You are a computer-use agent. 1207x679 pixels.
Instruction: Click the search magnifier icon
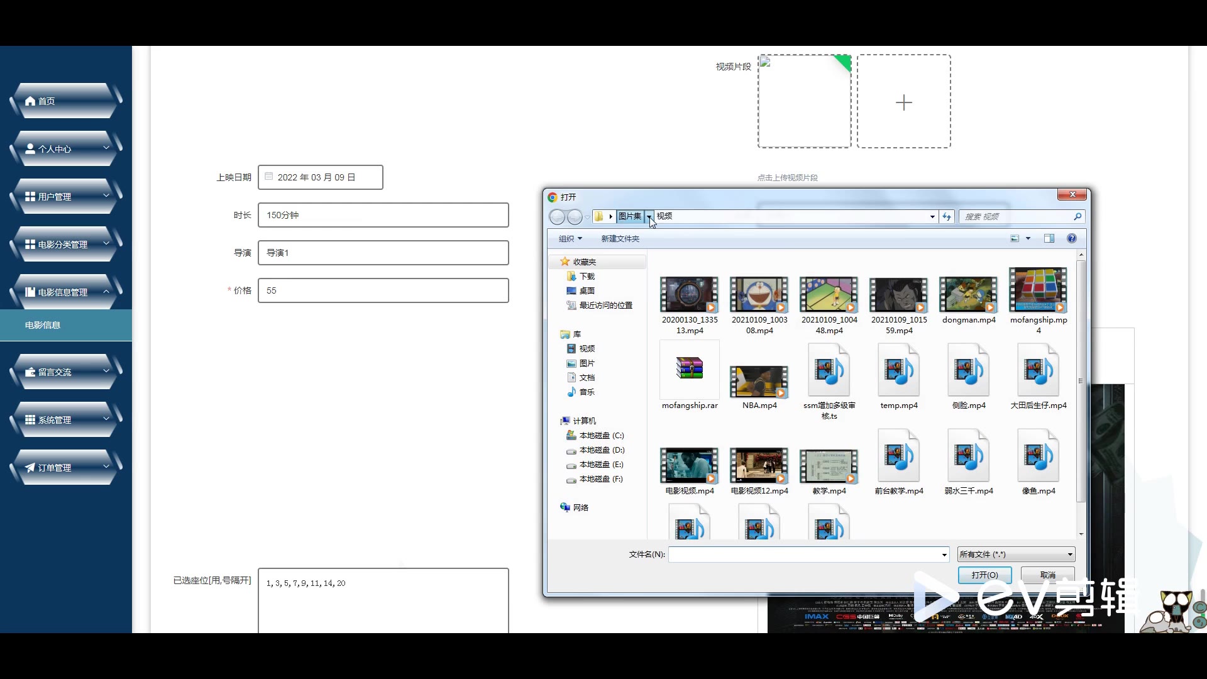pyautogui.click(x=1077, y=216)
